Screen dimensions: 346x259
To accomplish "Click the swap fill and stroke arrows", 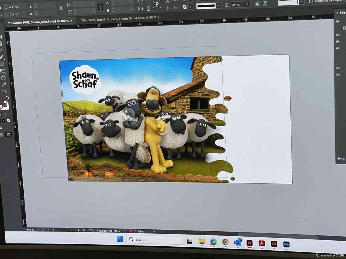I will (x=7, y=98).
